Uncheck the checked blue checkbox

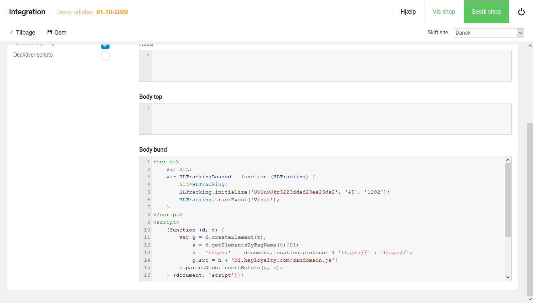[x=105, y=46]
